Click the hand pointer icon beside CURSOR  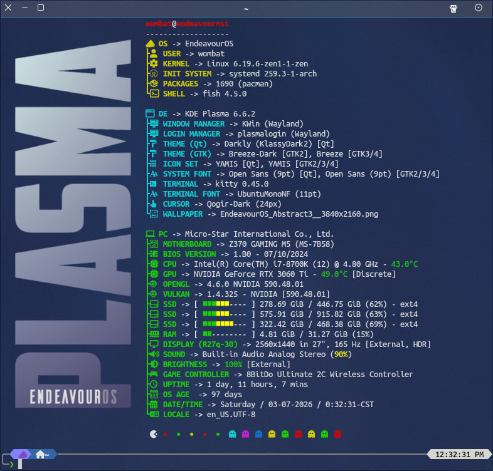[x=154, y=204]
